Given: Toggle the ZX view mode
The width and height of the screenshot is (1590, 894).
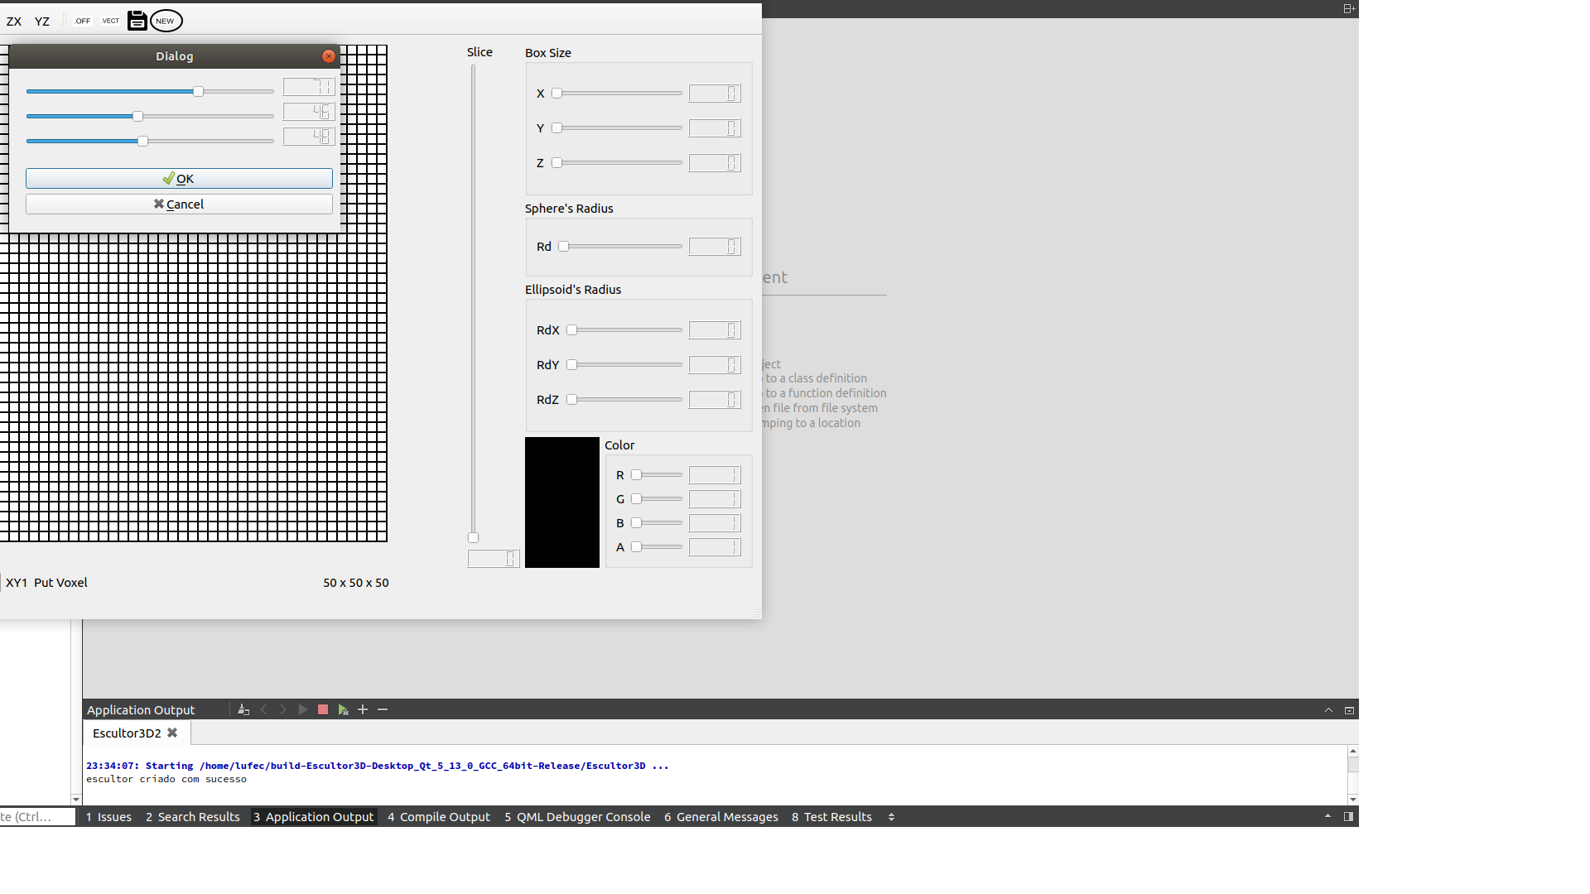Looking at the screenshot, I should tap(14, 21).
